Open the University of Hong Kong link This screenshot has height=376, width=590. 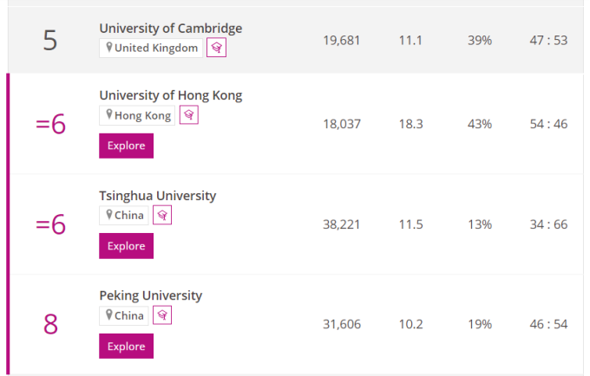[x=171, y=95]
